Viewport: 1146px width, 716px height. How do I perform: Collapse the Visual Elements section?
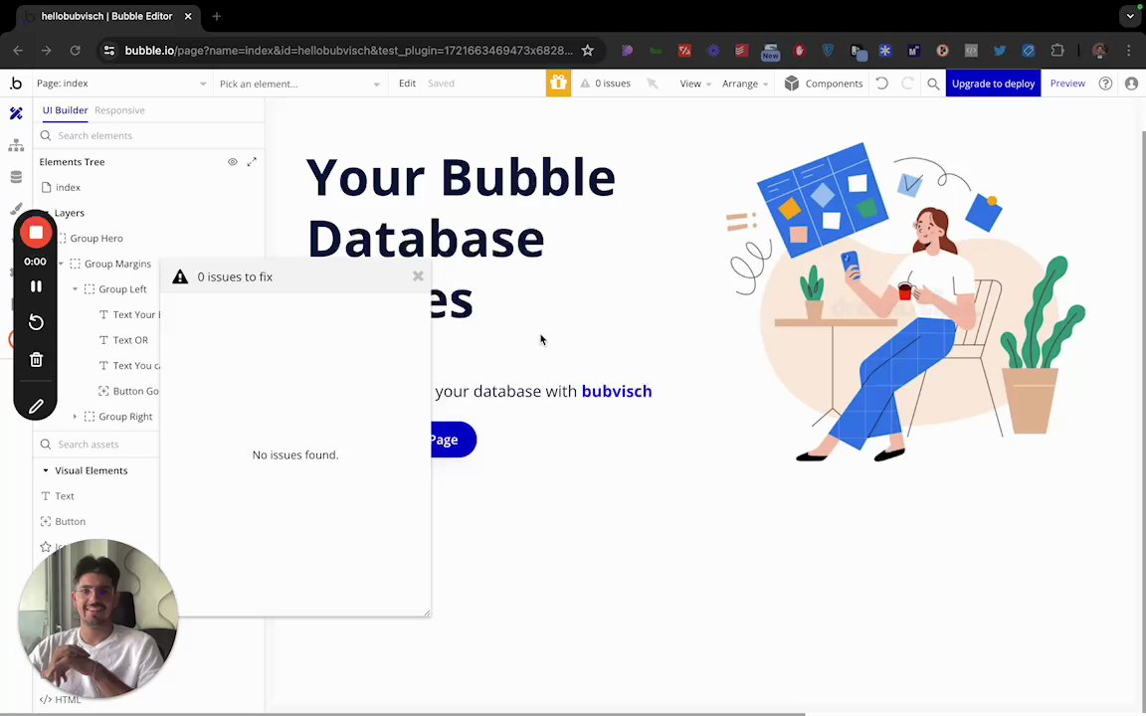tap(46, 470)
